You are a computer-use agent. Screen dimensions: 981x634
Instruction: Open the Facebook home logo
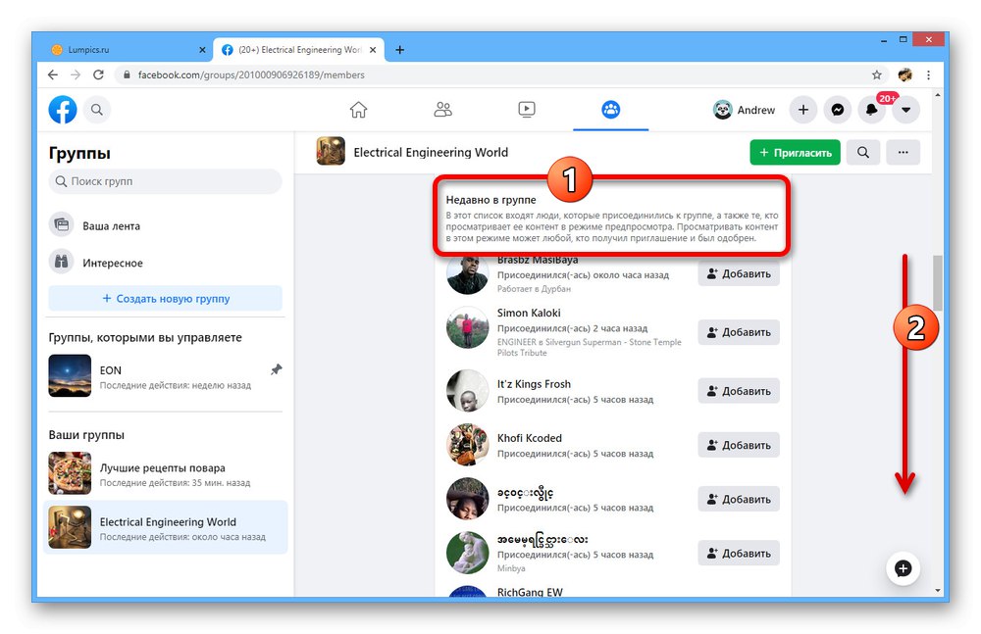tap(63, 110)
